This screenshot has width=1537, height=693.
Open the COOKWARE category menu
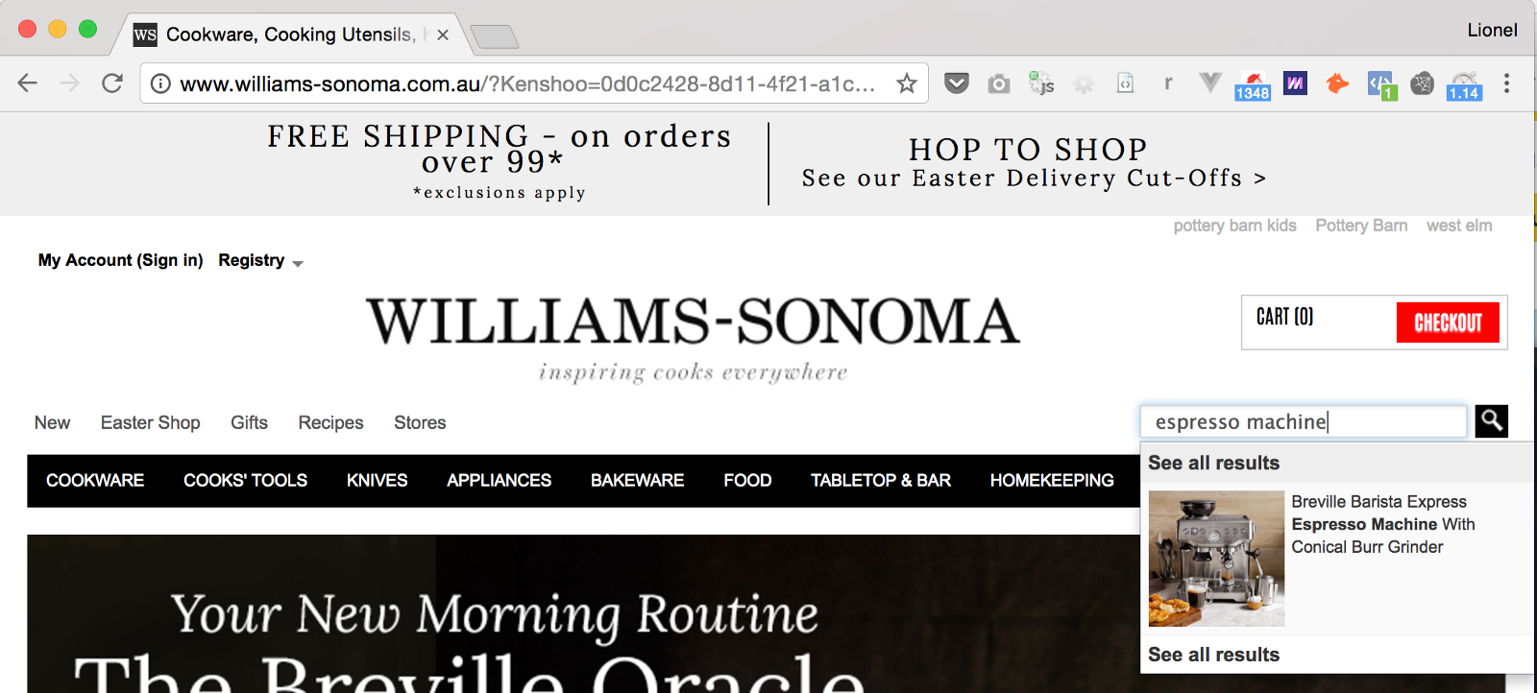95,480
